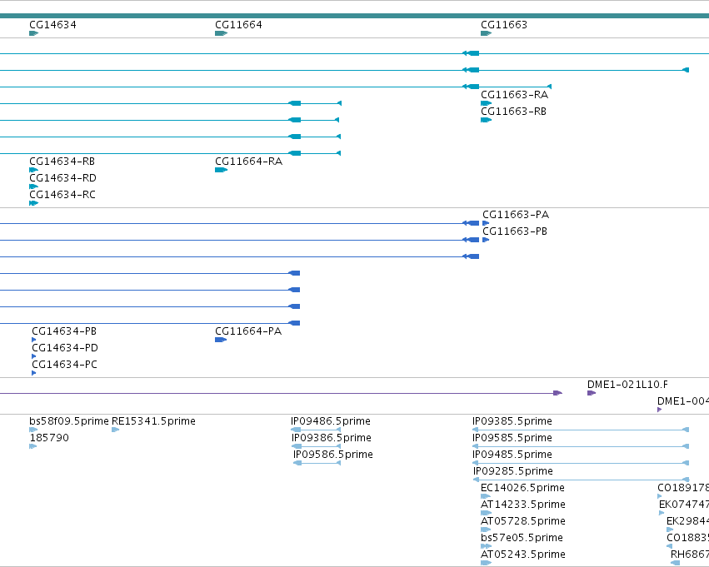
Task: Click the AT14233.5prime arrow glyph
Action: click(x=486, y=513)
